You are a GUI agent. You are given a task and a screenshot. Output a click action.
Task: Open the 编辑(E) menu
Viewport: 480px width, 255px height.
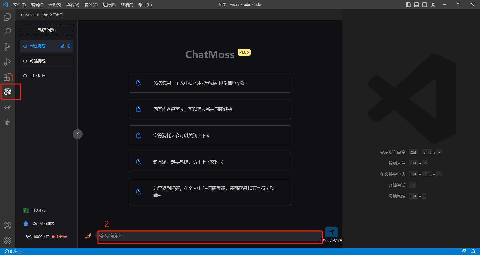(37, 5)
